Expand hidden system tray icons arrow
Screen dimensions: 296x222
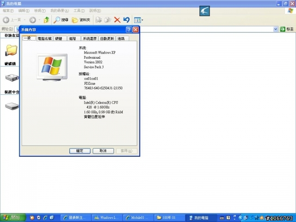click(240, 218)
